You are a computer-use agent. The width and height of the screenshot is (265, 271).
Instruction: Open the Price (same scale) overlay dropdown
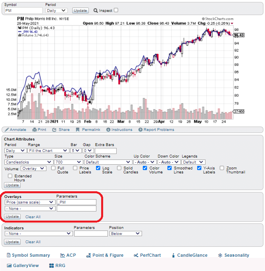pyautogui.click(x=30, y=202)
